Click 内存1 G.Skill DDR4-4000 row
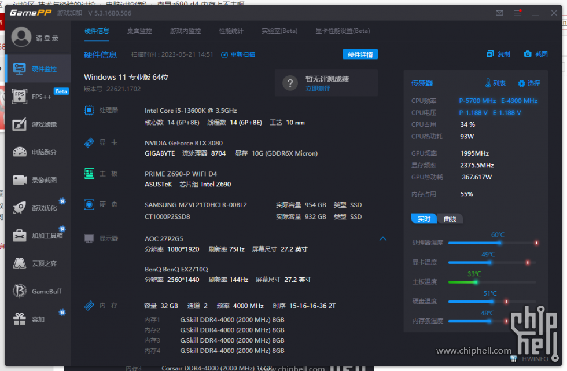 pos(214,320)
